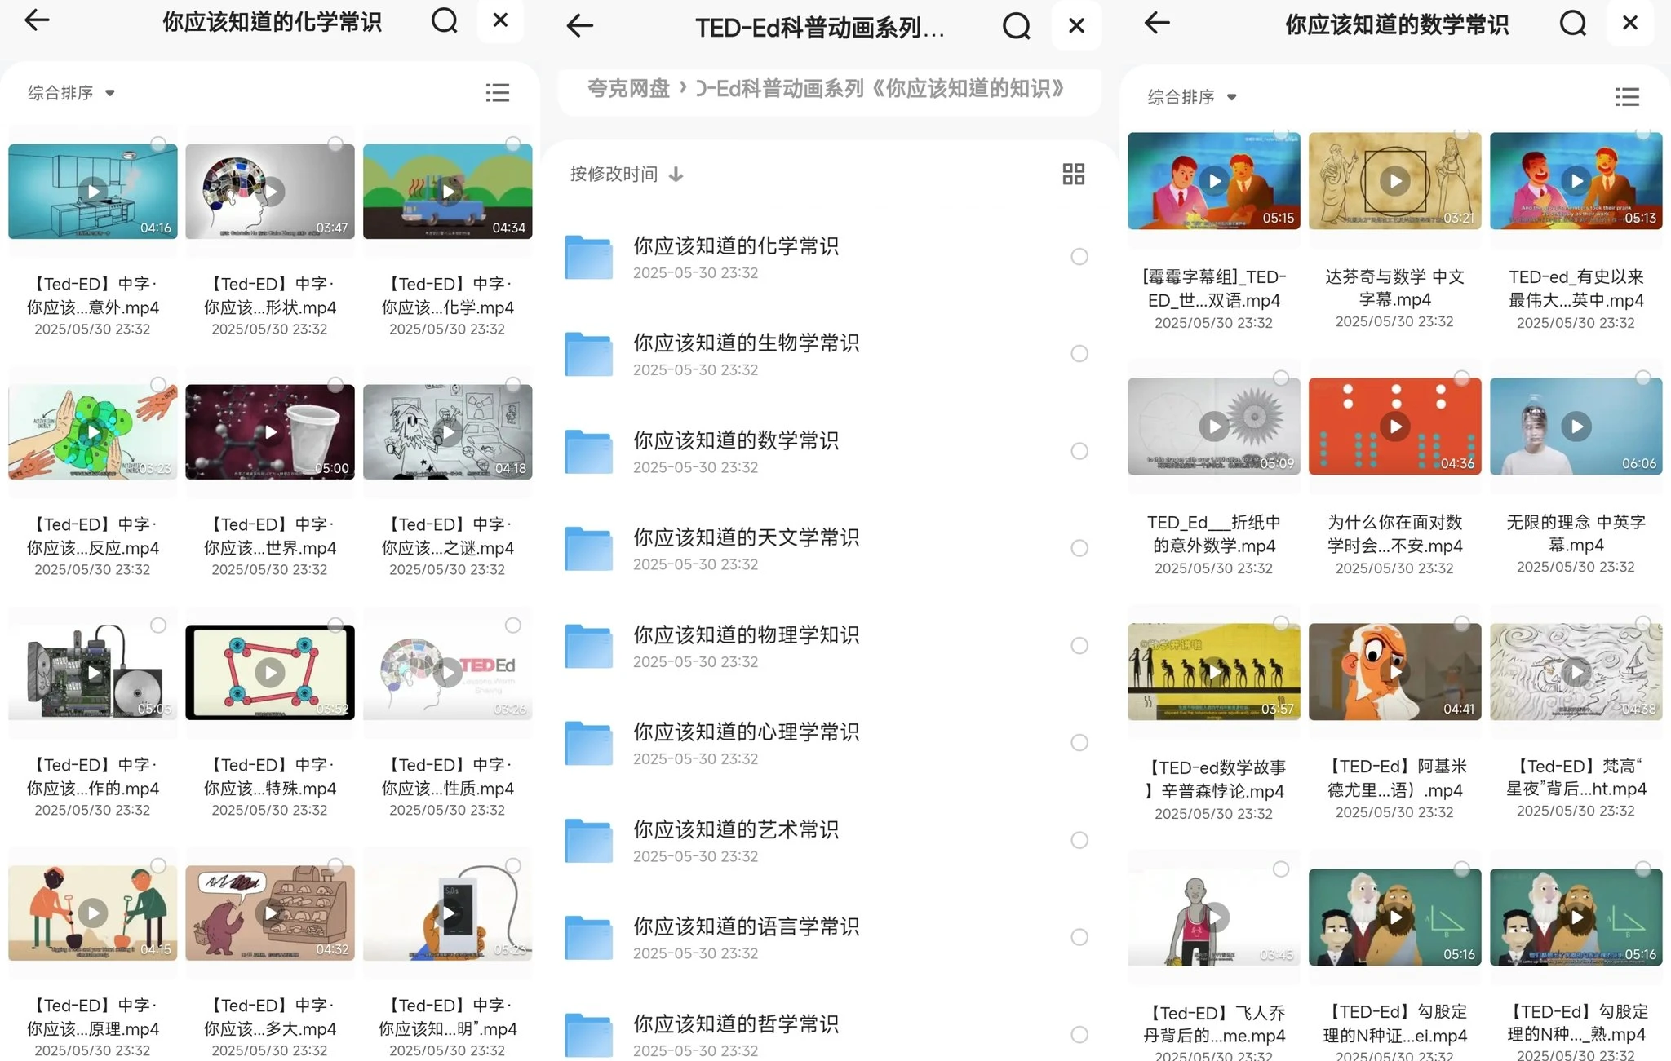Select the 你应该知道的数学常识 folder radio

1079,451
